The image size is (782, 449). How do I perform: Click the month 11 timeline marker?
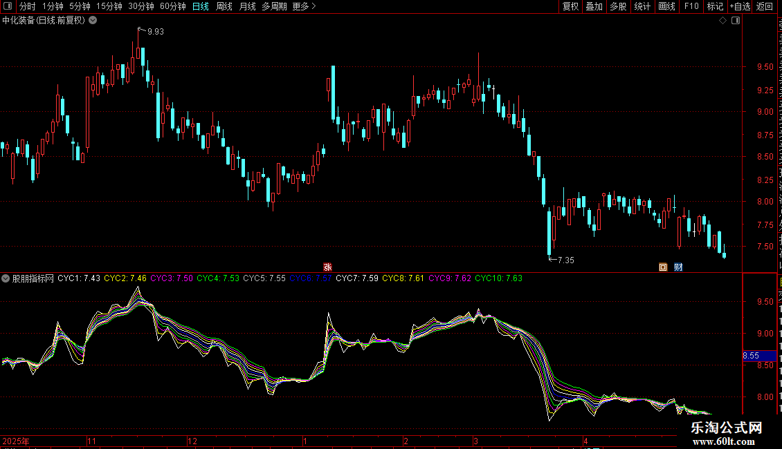tap(92, 441)
